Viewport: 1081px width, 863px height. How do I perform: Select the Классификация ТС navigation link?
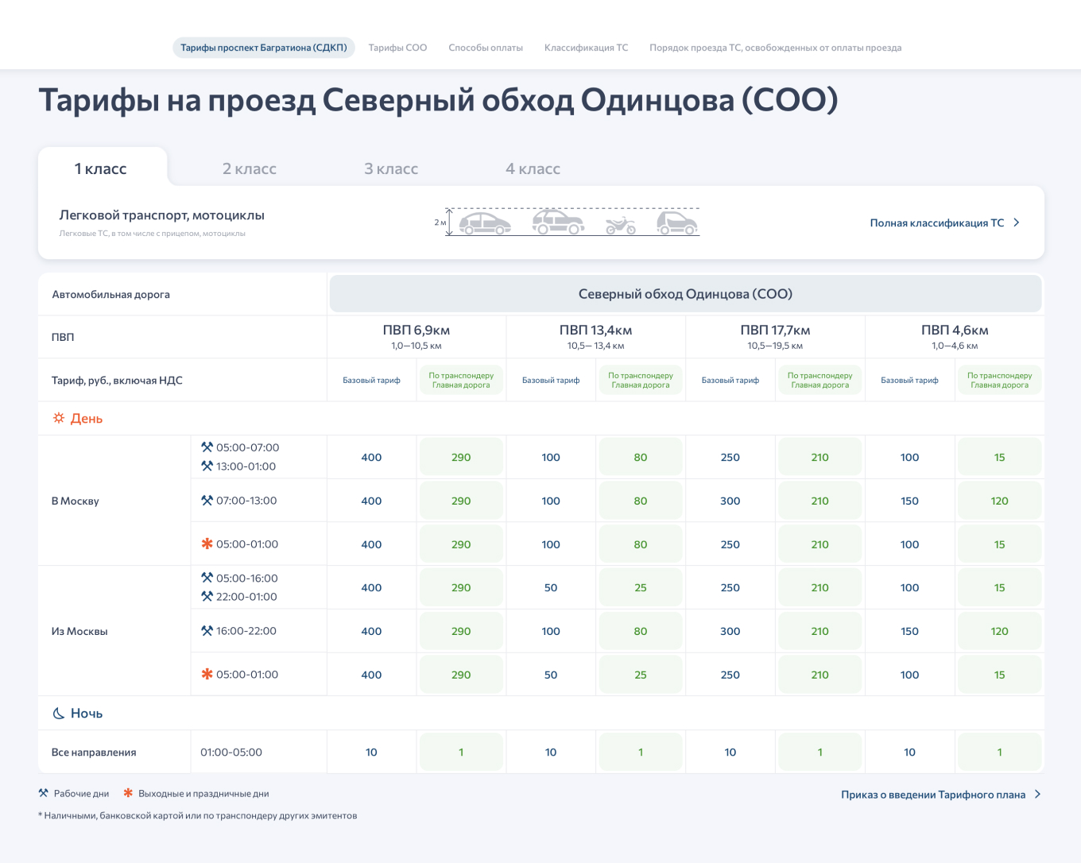[x=586, y=48]
